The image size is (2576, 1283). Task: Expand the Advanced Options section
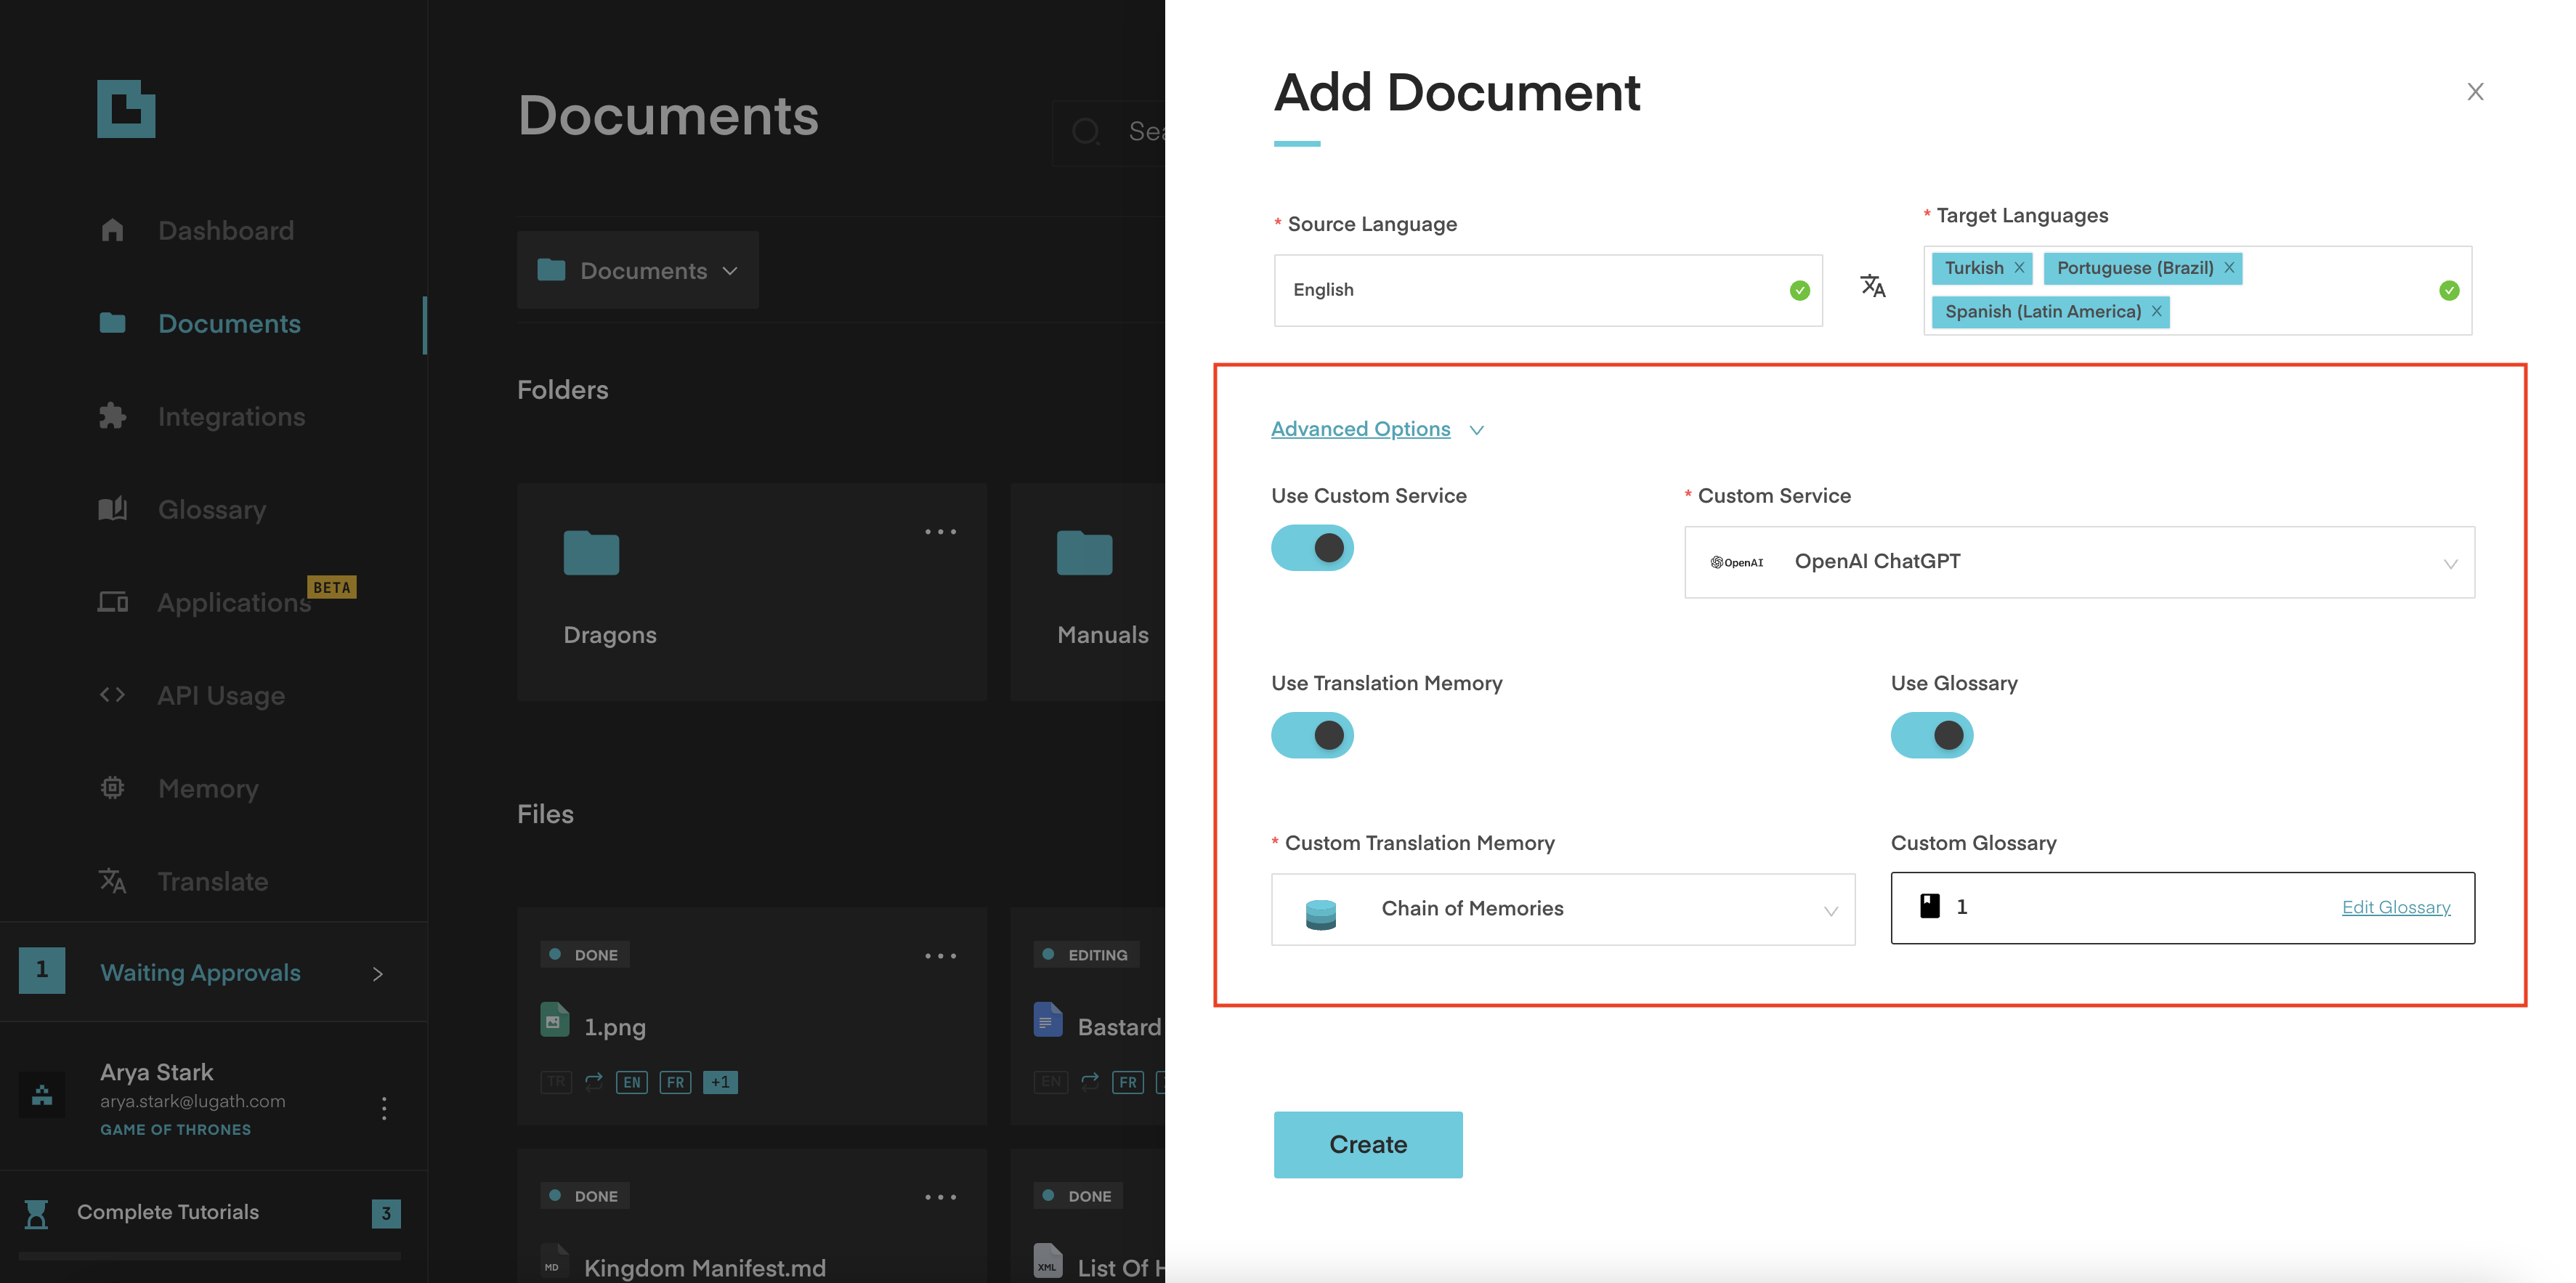point(1378,430)
